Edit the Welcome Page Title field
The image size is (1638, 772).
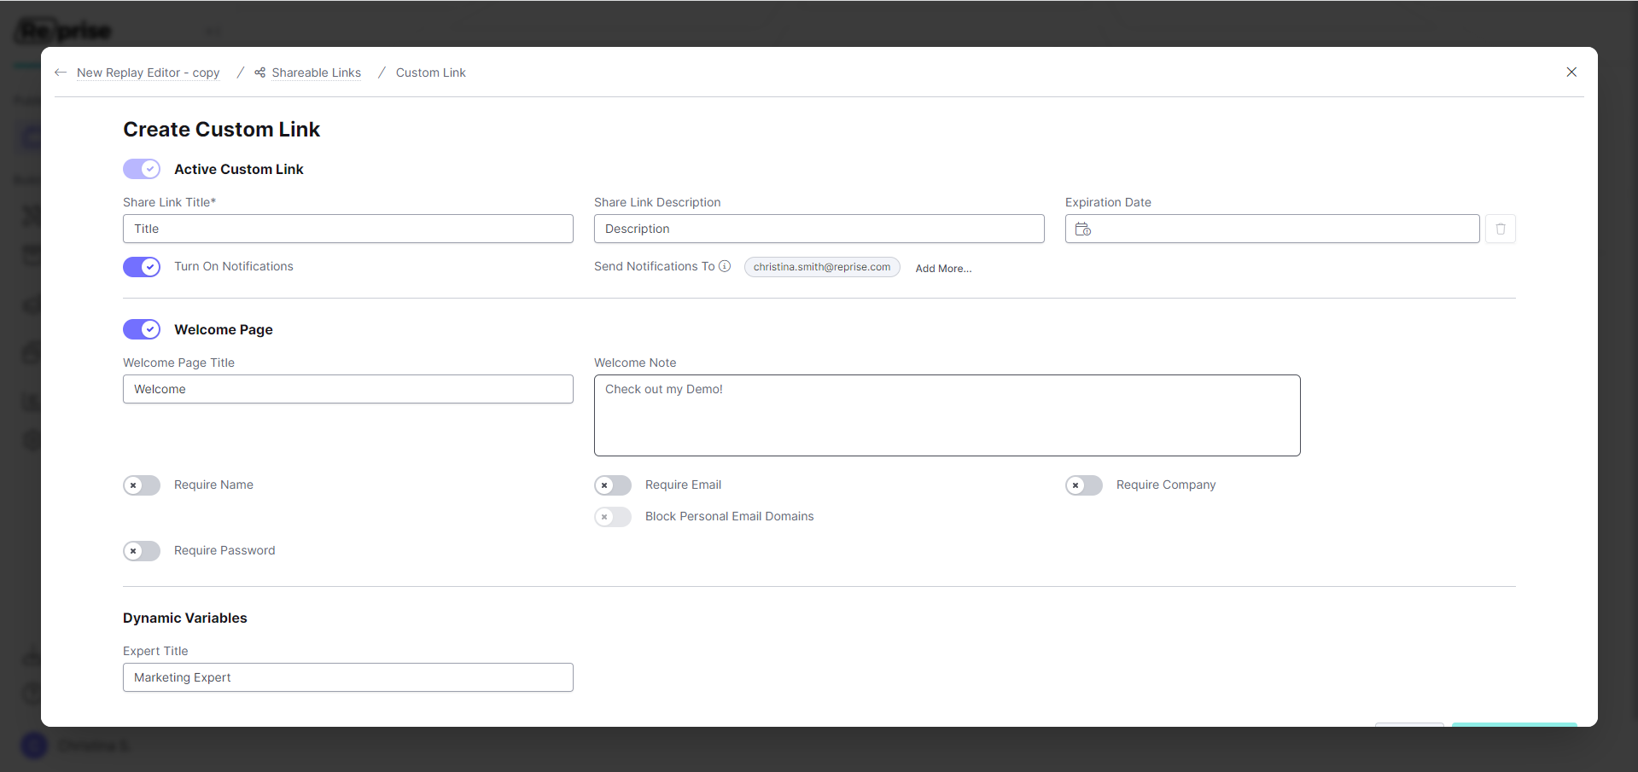[348, 389]
